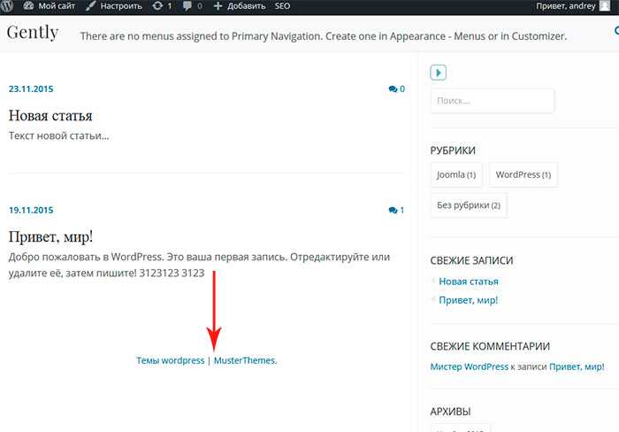Click the sidebar toggle arrow button
This screenshot has width=619, height=432.
tap(439, 73)
